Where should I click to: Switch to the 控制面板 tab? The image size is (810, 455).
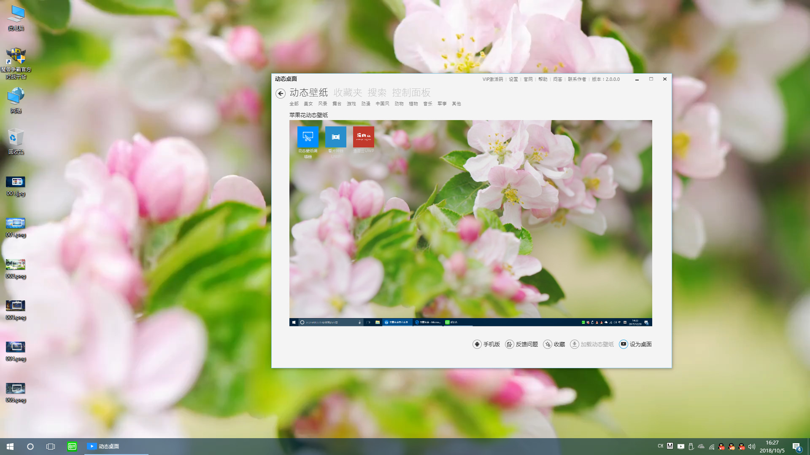click(411, 93)
